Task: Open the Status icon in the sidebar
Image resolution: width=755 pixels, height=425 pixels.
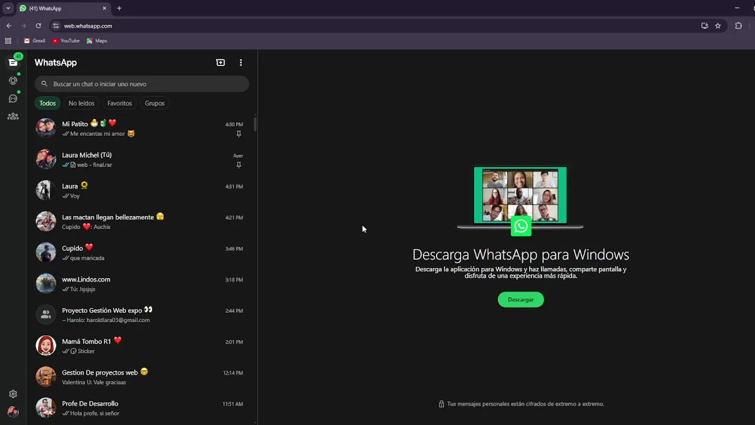Action: click(13, 80)
